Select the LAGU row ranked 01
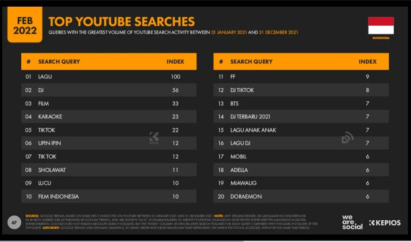411x242 pixels. [109, 77]
